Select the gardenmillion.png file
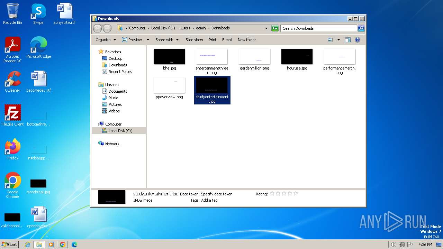This screenshot has height=249, width=443. tap(254, 59)
